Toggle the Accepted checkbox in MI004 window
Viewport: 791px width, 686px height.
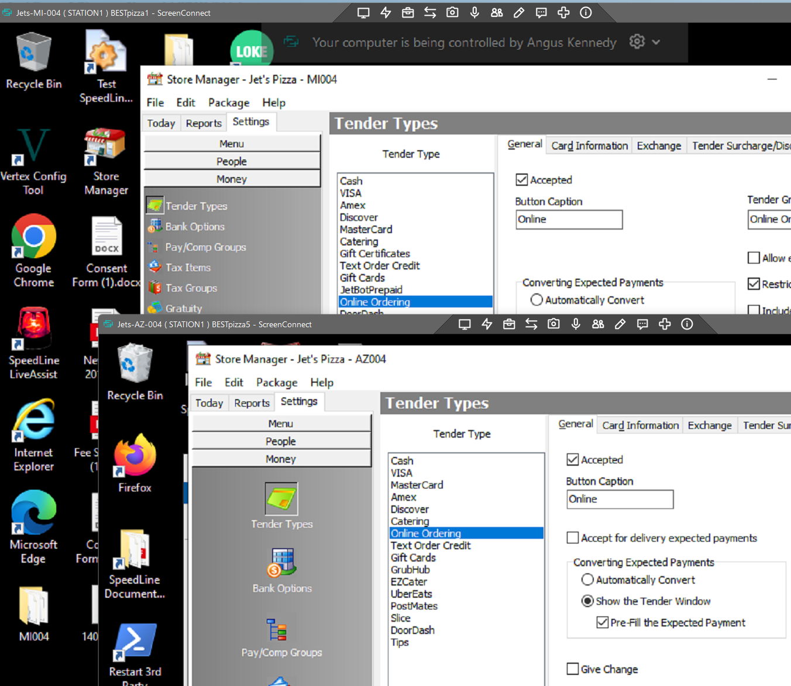(x=522, y=180)
